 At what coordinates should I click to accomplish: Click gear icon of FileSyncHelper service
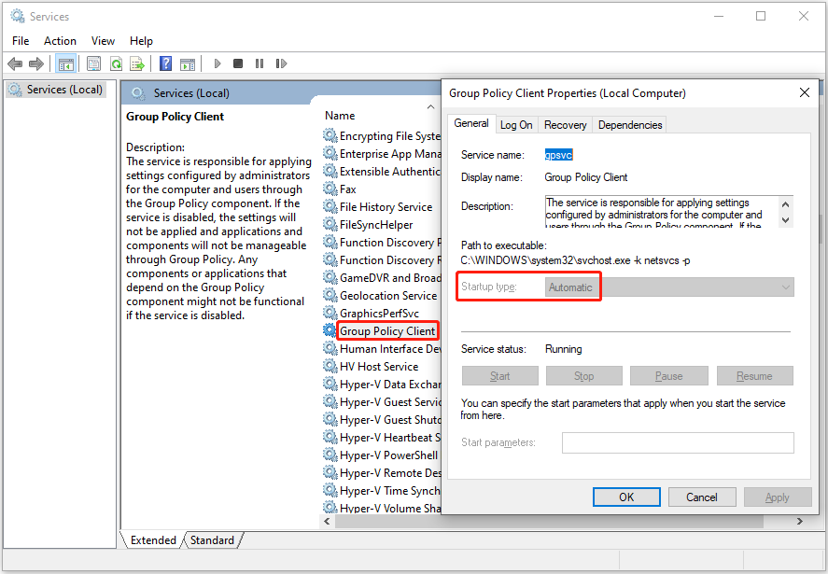point(330,224)
